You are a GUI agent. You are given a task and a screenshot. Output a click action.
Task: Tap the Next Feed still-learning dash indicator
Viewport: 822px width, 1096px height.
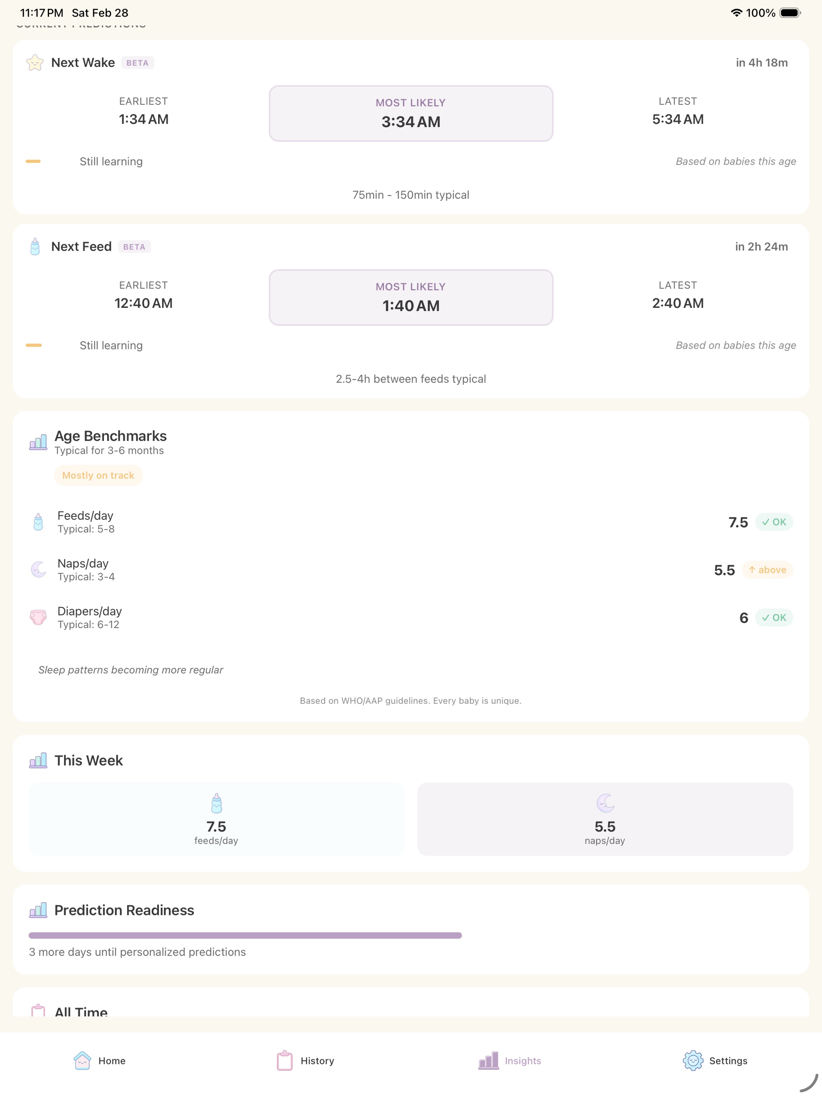tap(34, 345)
